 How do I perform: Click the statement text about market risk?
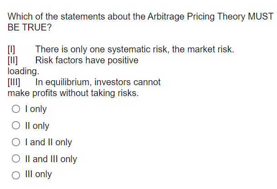135,49
